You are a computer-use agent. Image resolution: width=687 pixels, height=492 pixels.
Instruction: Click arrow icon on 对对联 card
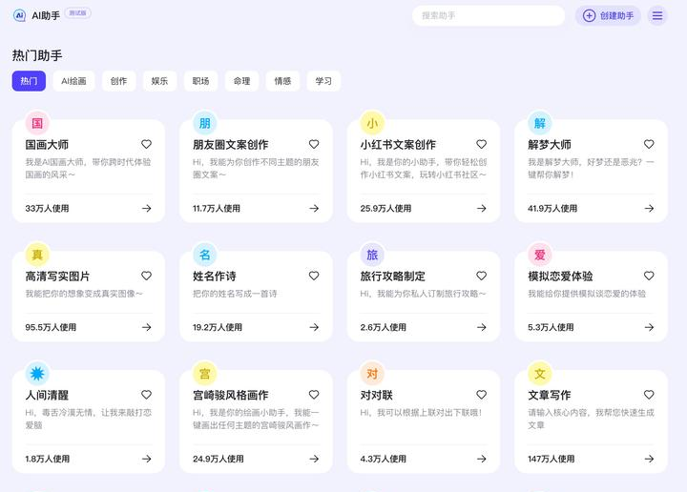(x=482, y=459)
